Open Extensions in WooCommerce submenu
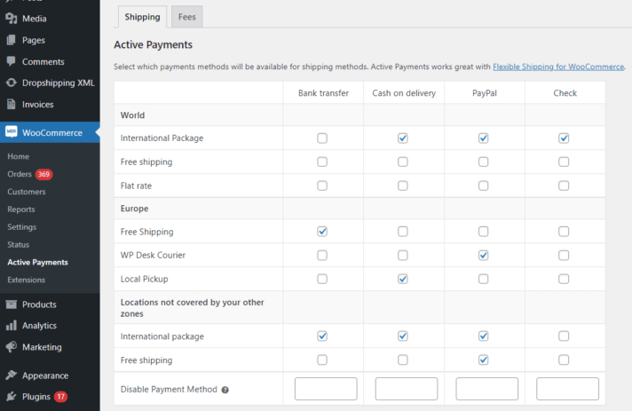The height and width of the screenshot is (411, 632). (x=27, y=280)
